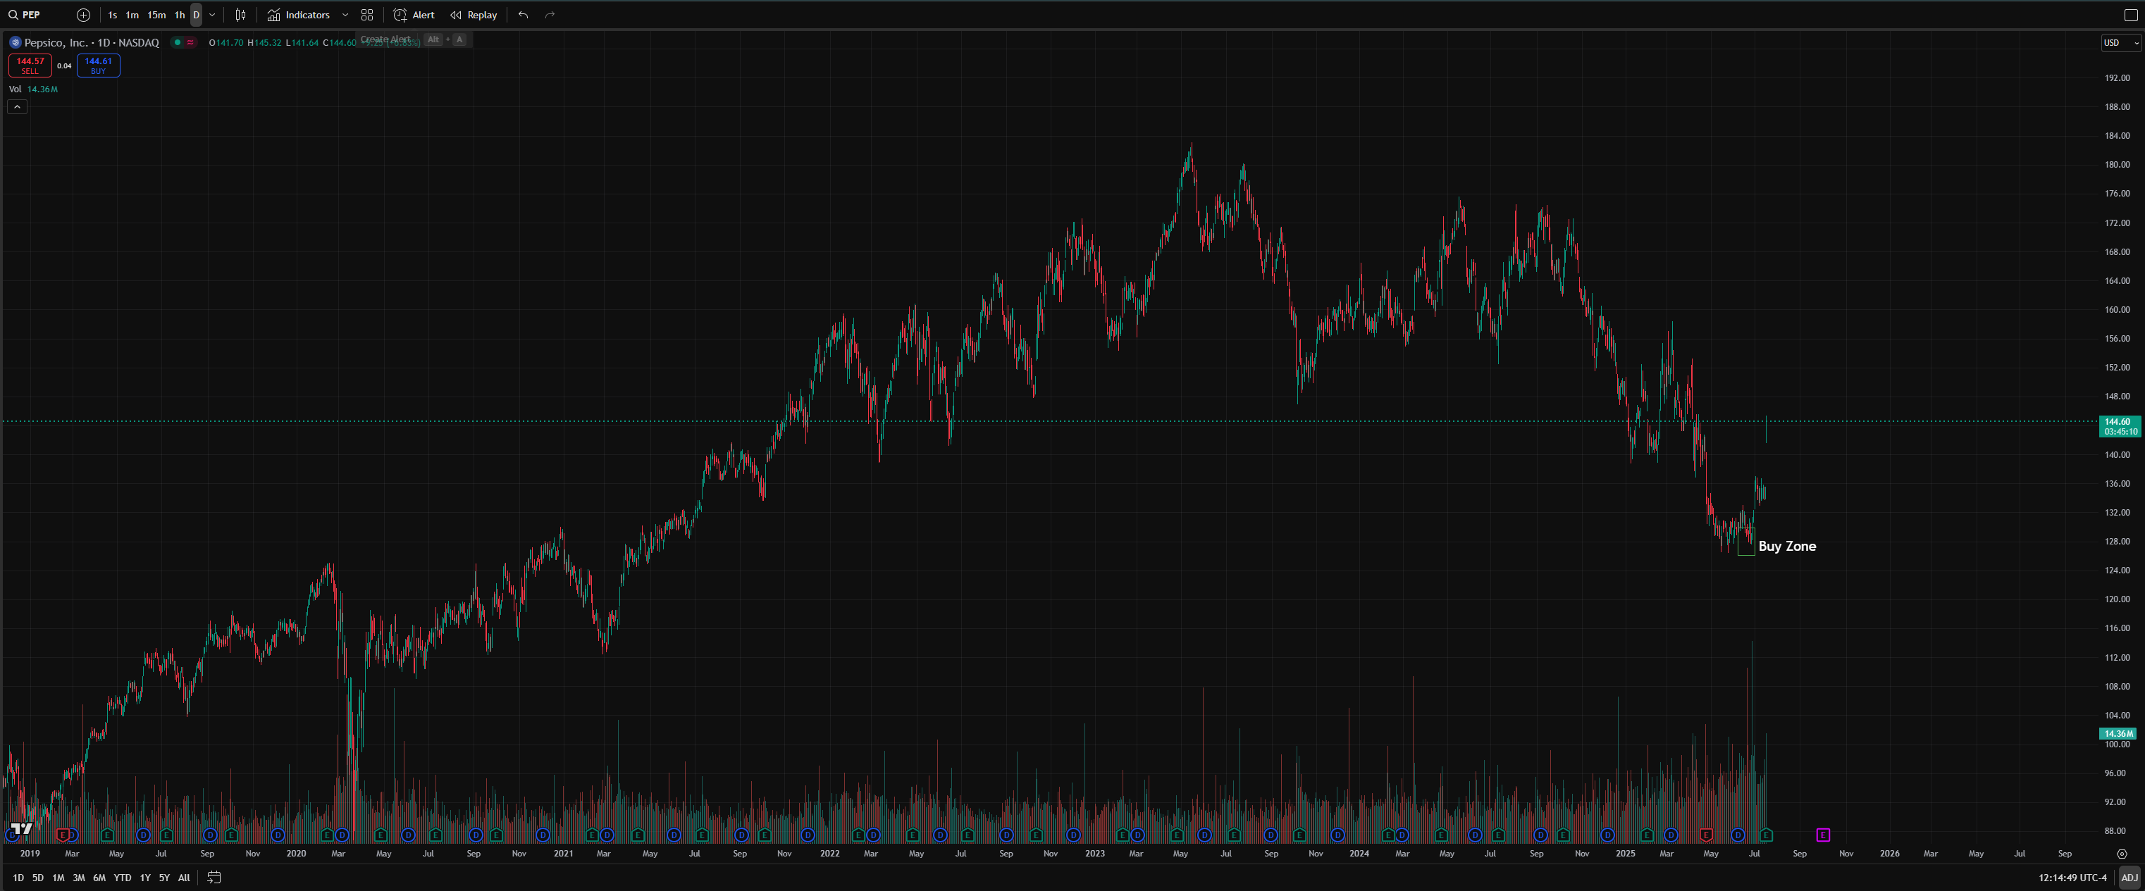
Task: Set date range to 5Y
Action: pyautogui.click(x=164, y=878)
